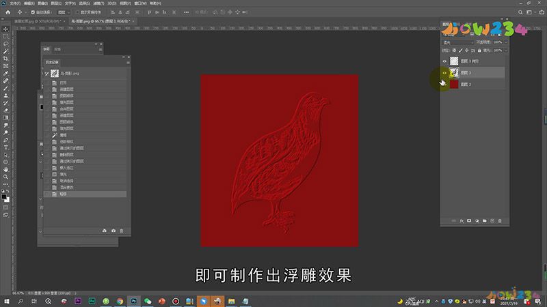Open the layer blend mode dropdown
Screen dimensions: 547x307
(x=458, y=42)
